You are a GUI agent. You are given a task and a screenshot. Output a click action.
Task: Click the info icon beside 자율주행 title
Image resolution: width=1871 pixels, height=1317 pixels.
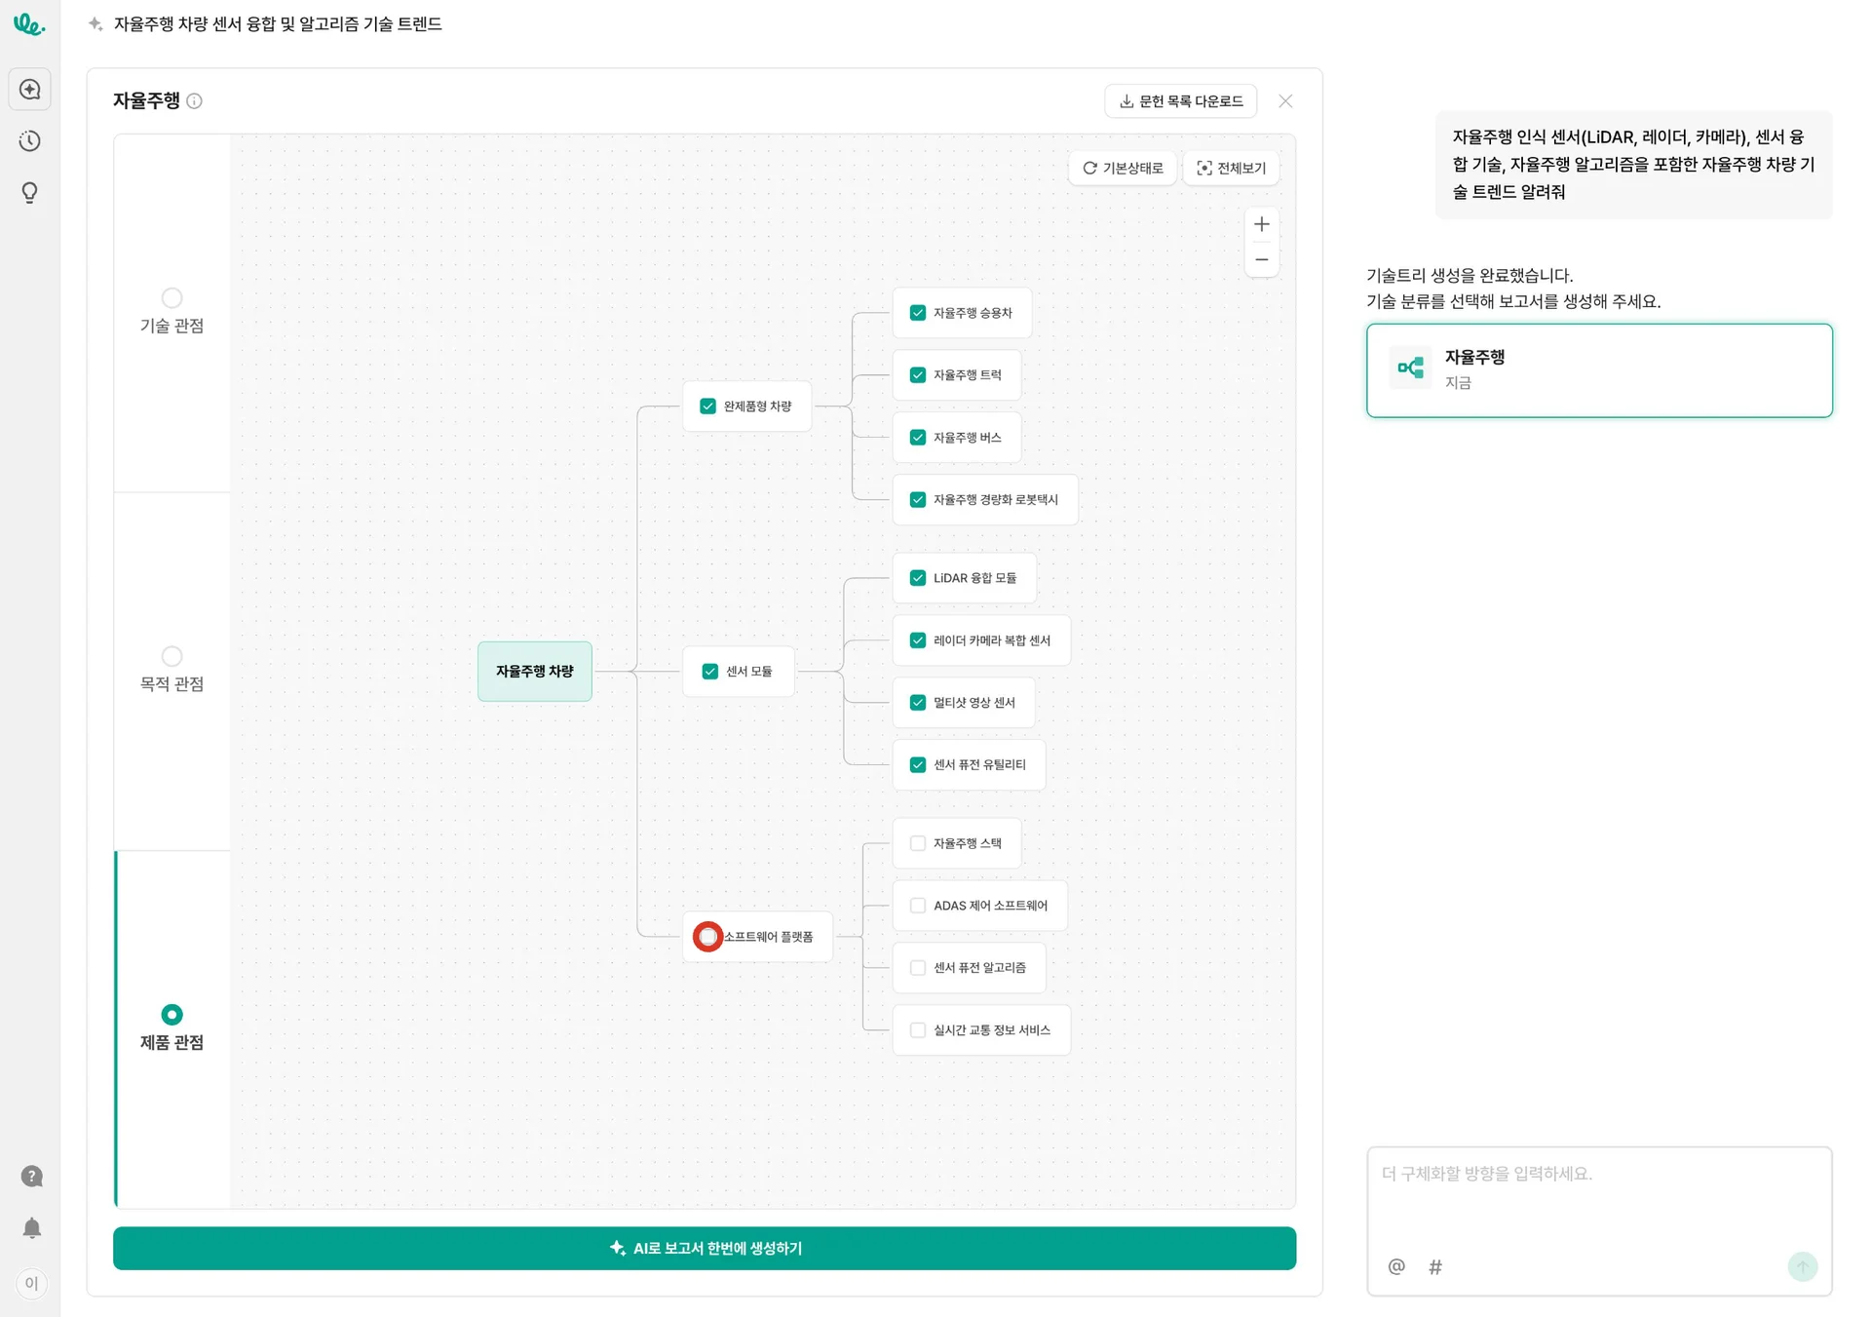195,101
